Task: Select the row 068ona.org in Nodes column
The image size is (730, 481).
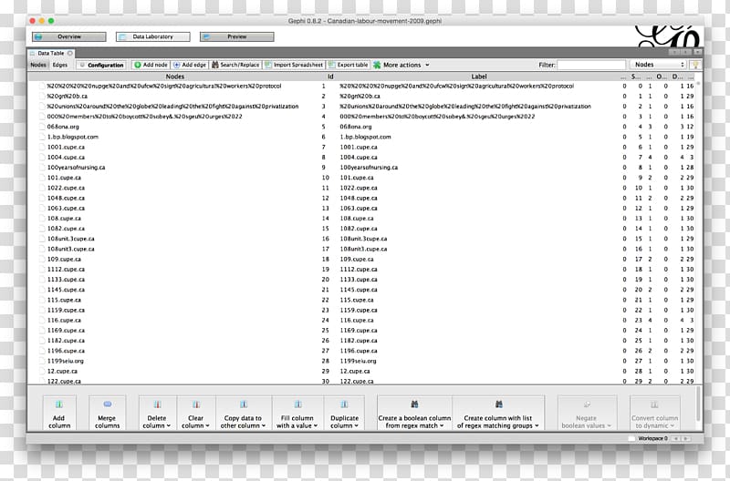Action: [63, 127]
